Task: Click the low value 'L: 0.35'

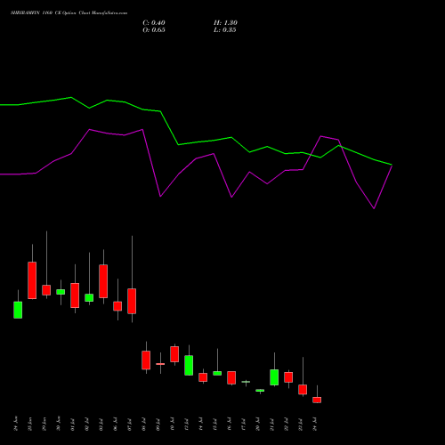Action: point(225,30)
